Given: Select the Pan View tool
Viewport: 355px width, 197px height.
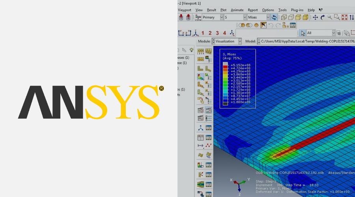Looking at the screenshot, I should [x=315, y=17].
